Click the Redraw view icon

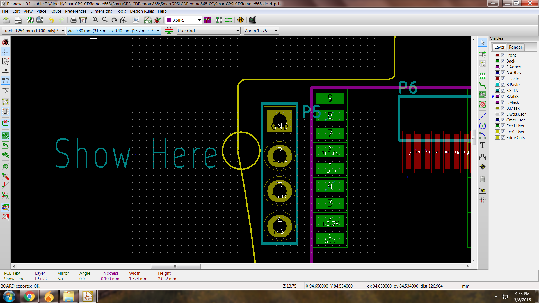(x=114, y=20)
